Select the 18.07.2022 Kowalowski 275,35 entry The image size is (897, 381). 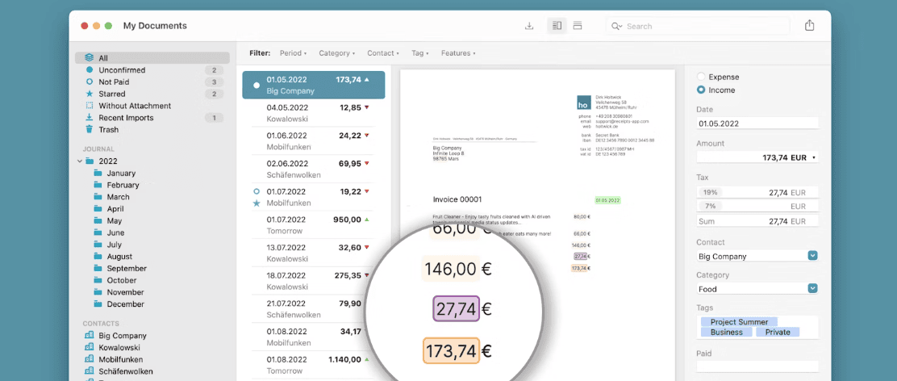[314, 281]
